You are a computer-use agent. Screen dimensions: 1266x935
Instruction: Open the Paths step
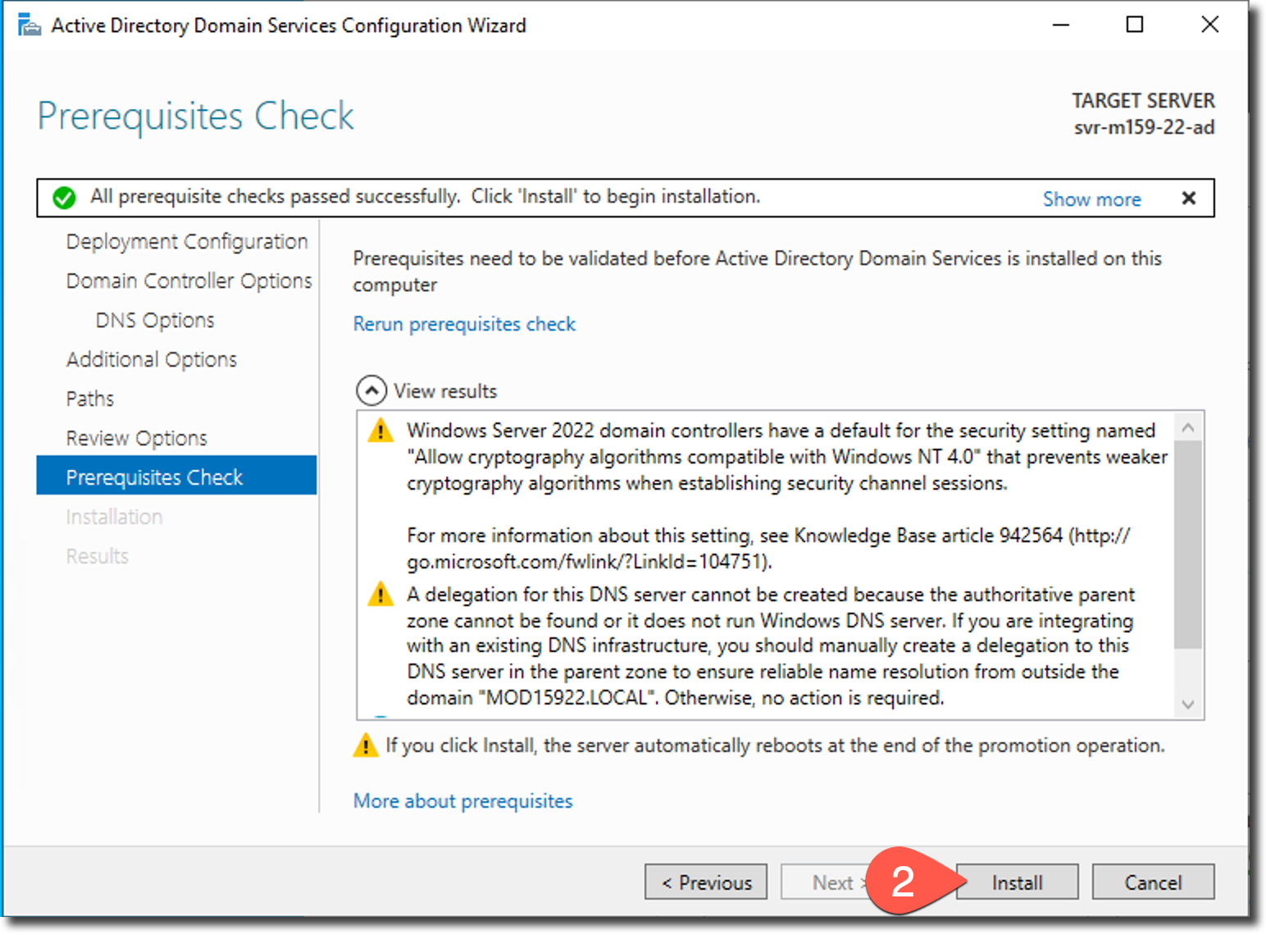(90, 399)
